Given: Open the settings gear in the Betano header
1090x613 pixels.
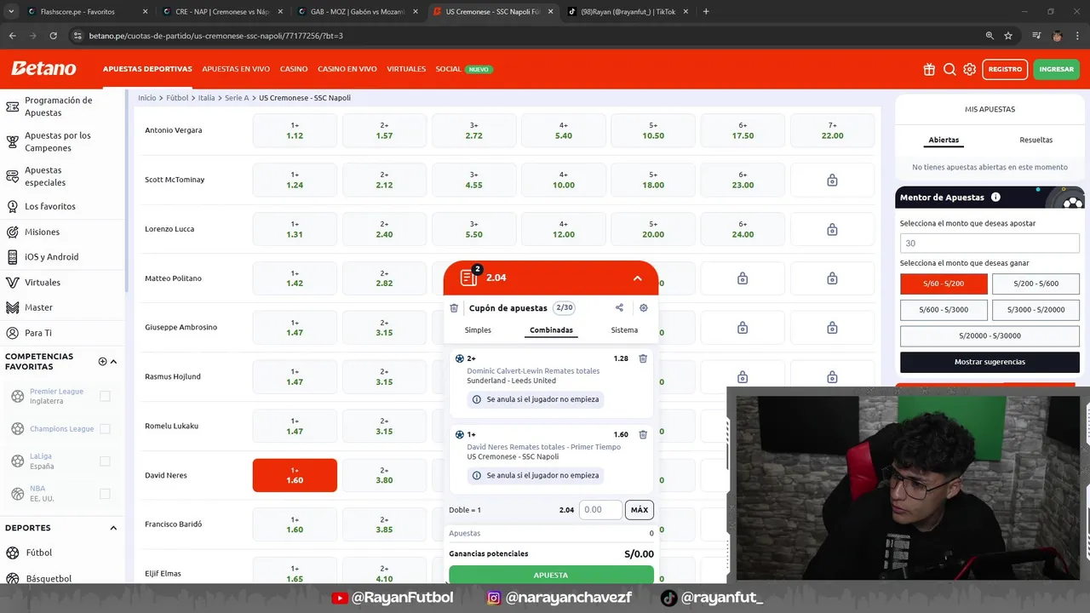Looking at the screenshot, I should (970, 69).
